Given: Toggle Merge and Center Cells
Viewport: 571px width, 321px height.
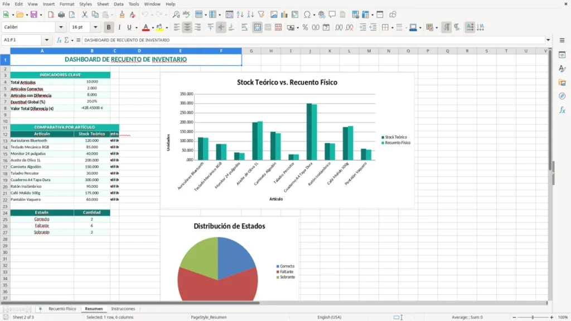Looking at the screenshot, I should (257, 27).
